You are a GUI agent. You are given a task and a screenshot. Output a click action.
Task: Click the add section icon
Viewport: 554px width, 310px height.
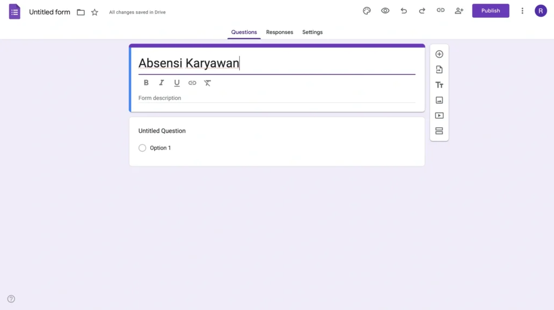coord(439,131)
